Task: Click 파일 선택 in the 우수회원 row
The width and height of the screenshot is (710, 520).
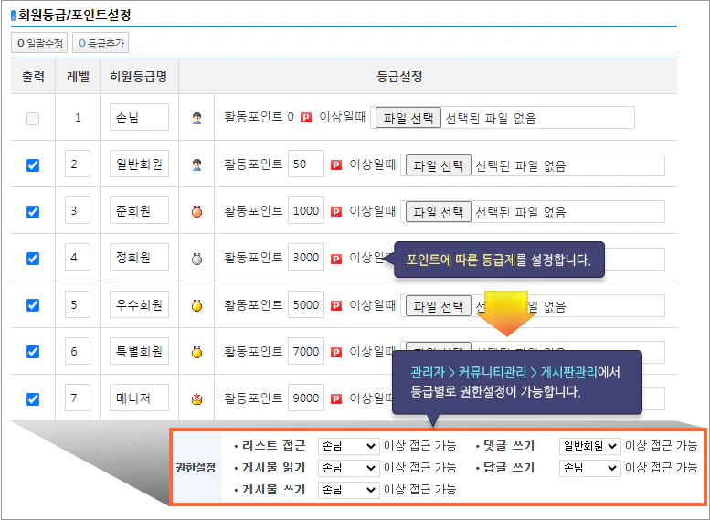Action: (438, 306)
